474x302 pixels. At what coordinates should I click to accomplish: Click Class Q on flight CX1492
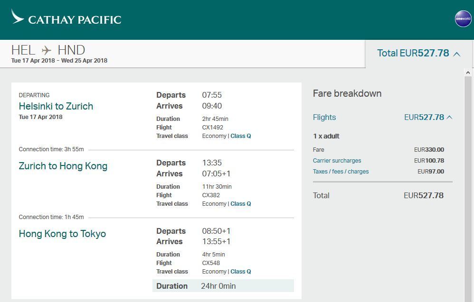(x=240, y=136)
